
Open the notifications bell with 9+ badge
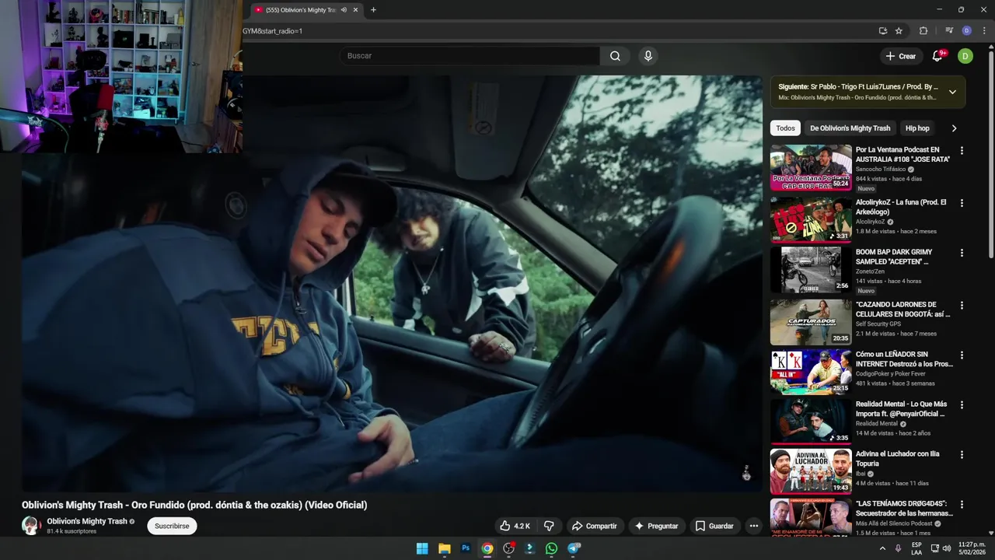pyautogui.click(x=937, y=56)
